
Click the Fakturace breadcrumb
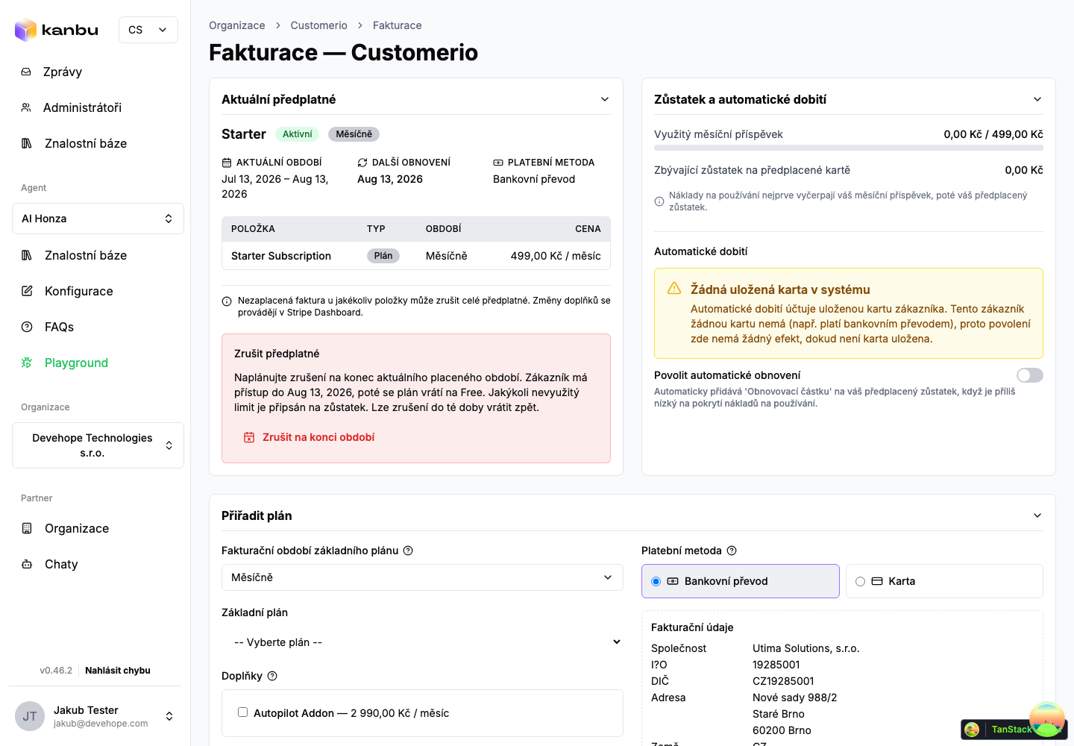pos(398,25)
